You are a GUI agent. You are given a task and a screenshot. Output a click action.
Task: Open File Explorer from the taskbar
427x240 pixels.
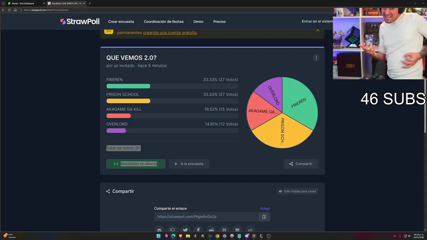tap(188, 236)
